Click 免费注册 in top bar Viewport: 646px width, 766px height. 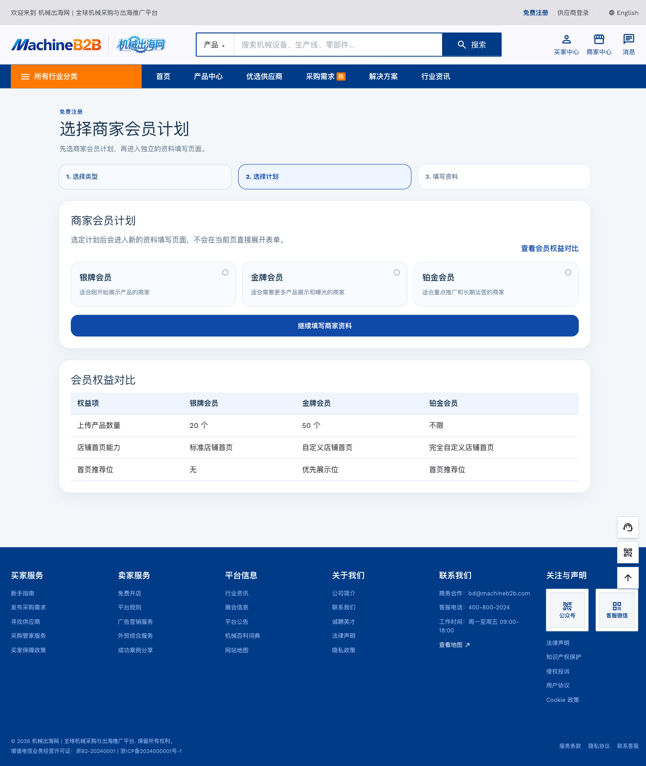coord(535,13)
